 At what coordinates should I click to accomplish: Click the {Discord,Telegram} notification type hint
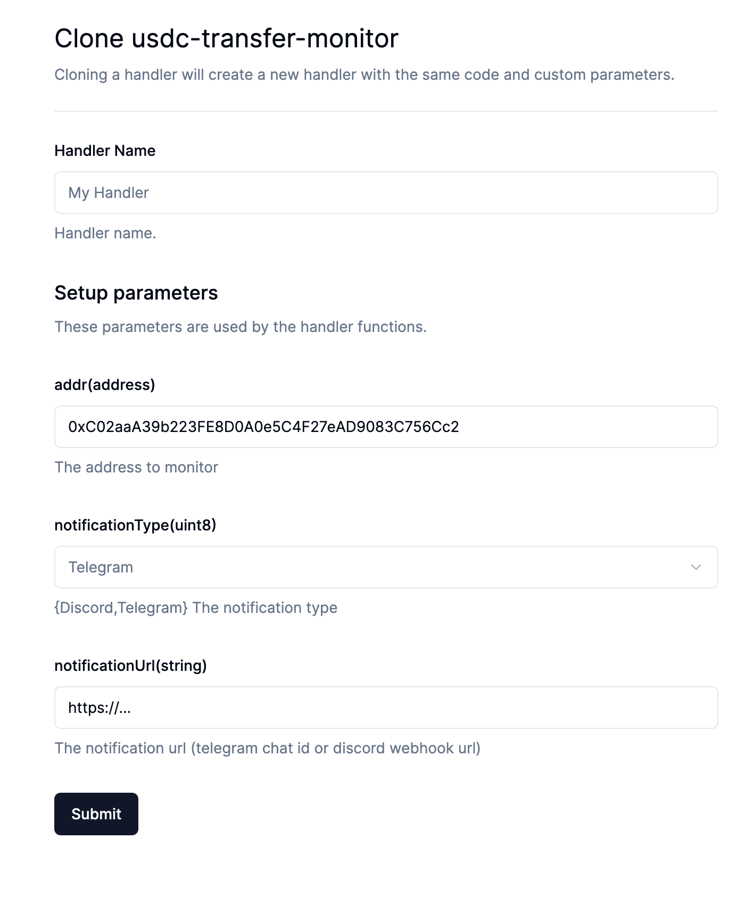coord(196,608)
